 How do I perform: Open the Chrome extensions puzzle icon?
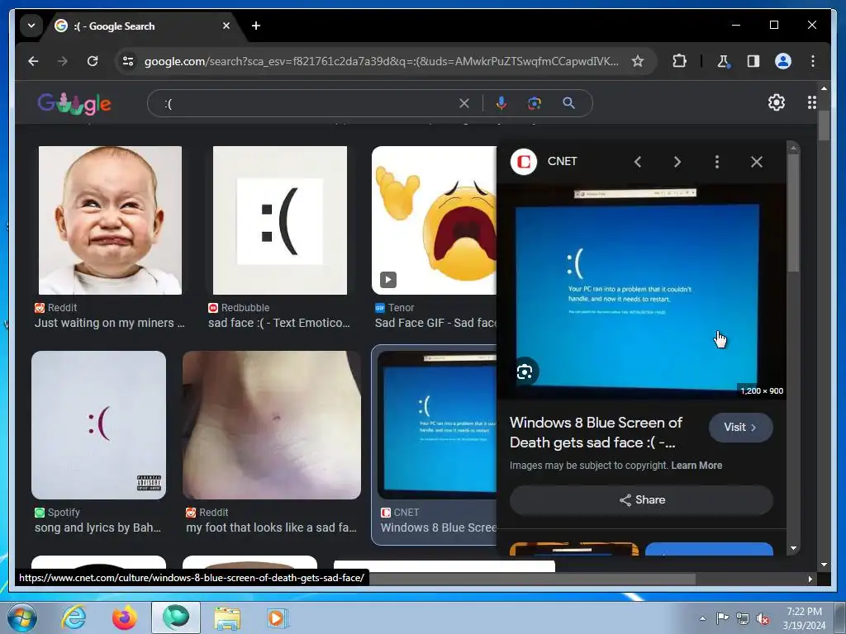point(679,61)
